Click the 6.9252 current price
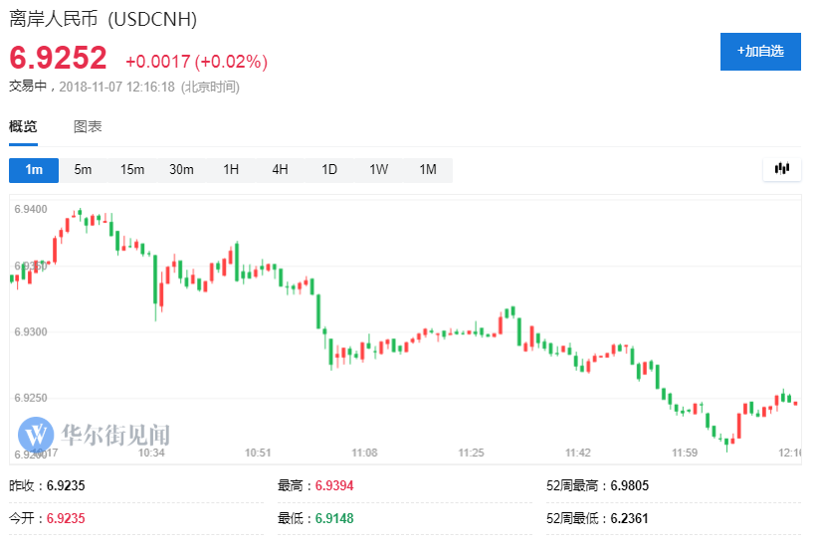 (58, 60)
